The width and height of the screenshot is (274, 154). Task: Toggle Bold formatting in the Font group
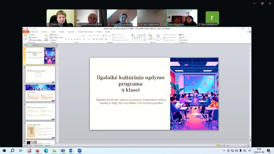click(66, 39)
